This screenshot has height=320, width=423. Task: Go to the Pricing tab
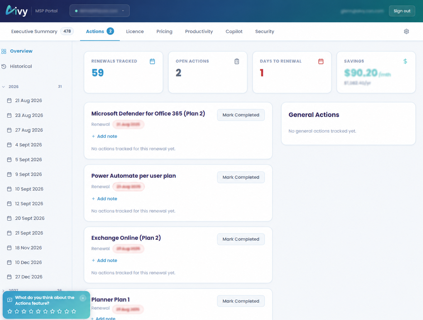click(164, 31)
